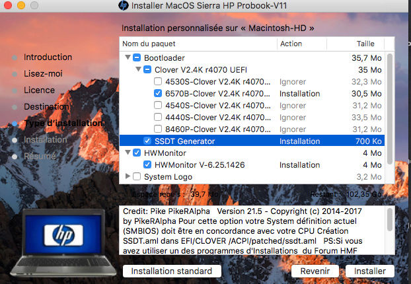The width and height of the screenshot is (411, 284).
Task: Select the SSDT Generator row text
Action: 184,141
